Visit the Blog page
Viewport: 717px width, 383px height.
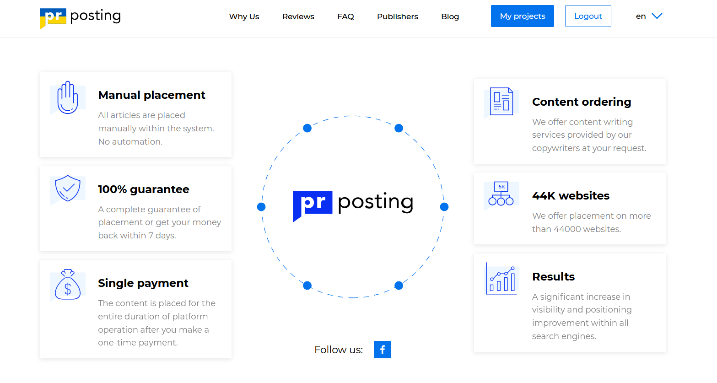coord(450,16)
